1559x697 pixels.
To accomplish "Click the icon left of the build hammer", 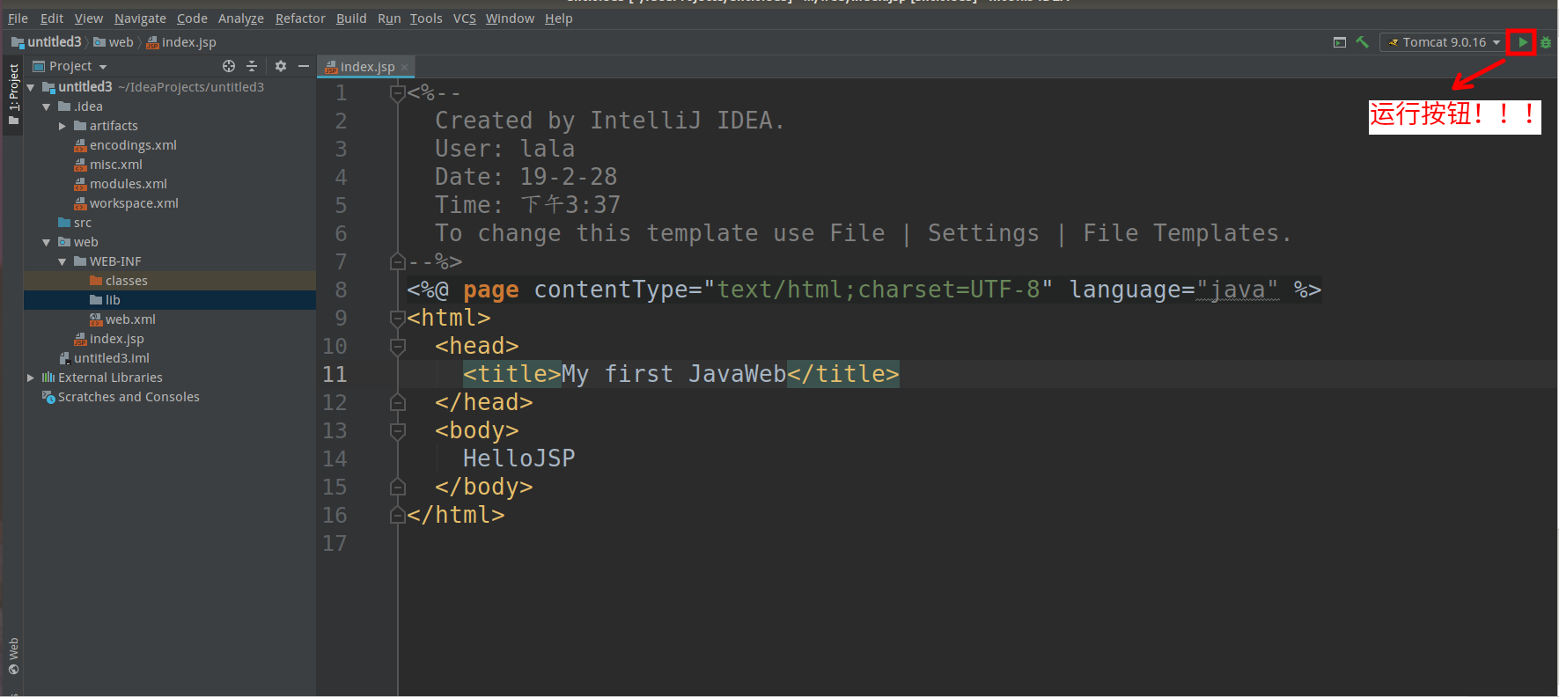I will (x=1340, y=42).
